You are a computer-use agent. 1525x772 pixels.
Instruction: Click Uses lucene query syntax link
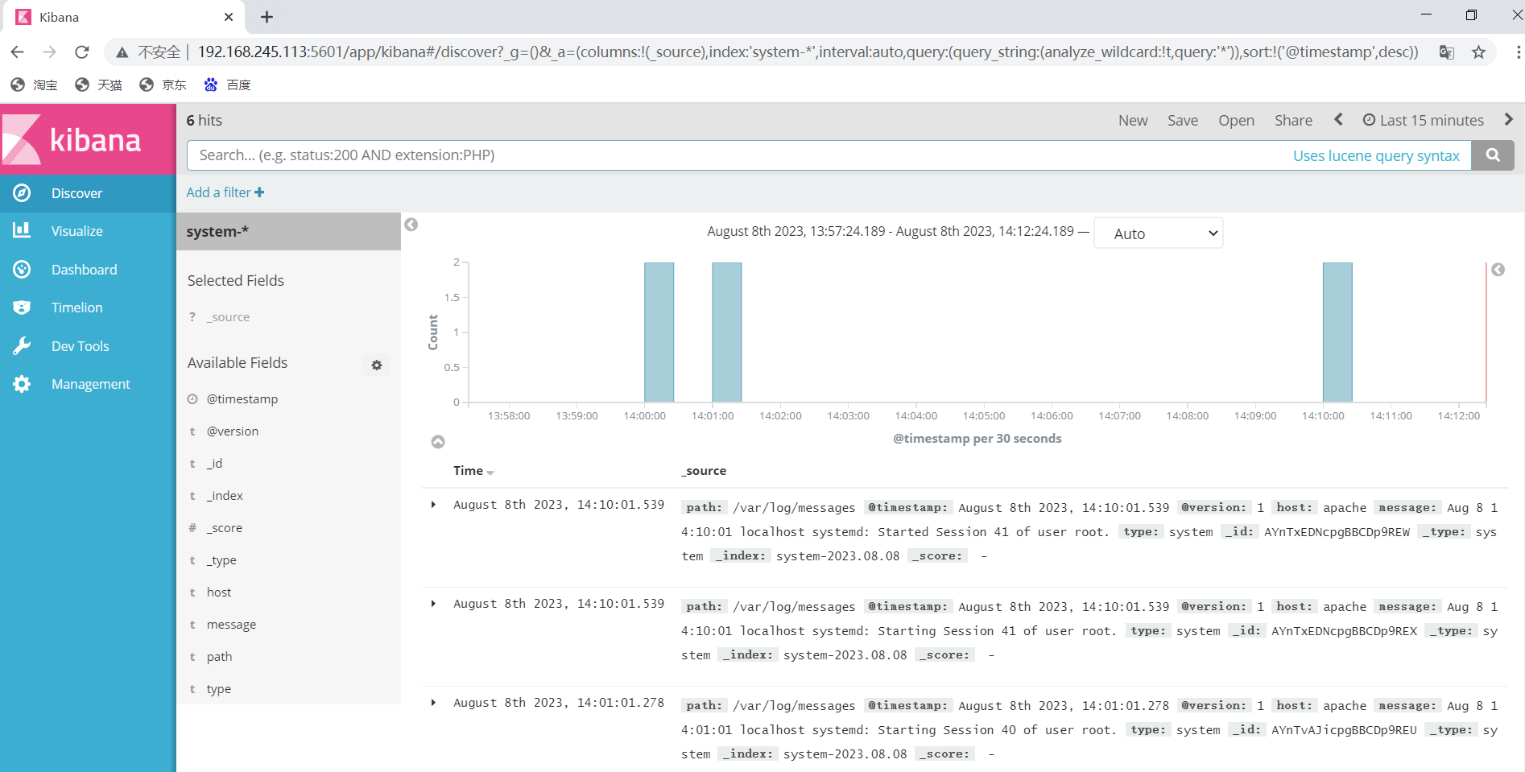pyautogui.click(x=1376, y=155)
